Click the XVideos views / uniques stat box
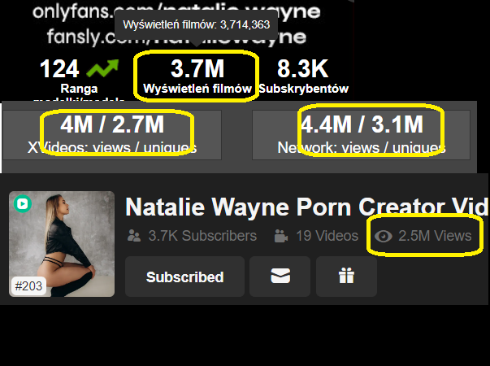Viewport: 490px width, 366px height. pos(112,135)
